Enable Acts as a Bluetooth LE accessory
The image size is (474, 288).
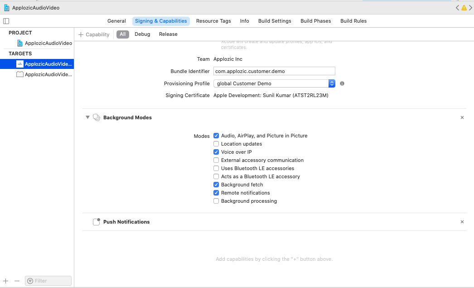(x=216, y=176)
